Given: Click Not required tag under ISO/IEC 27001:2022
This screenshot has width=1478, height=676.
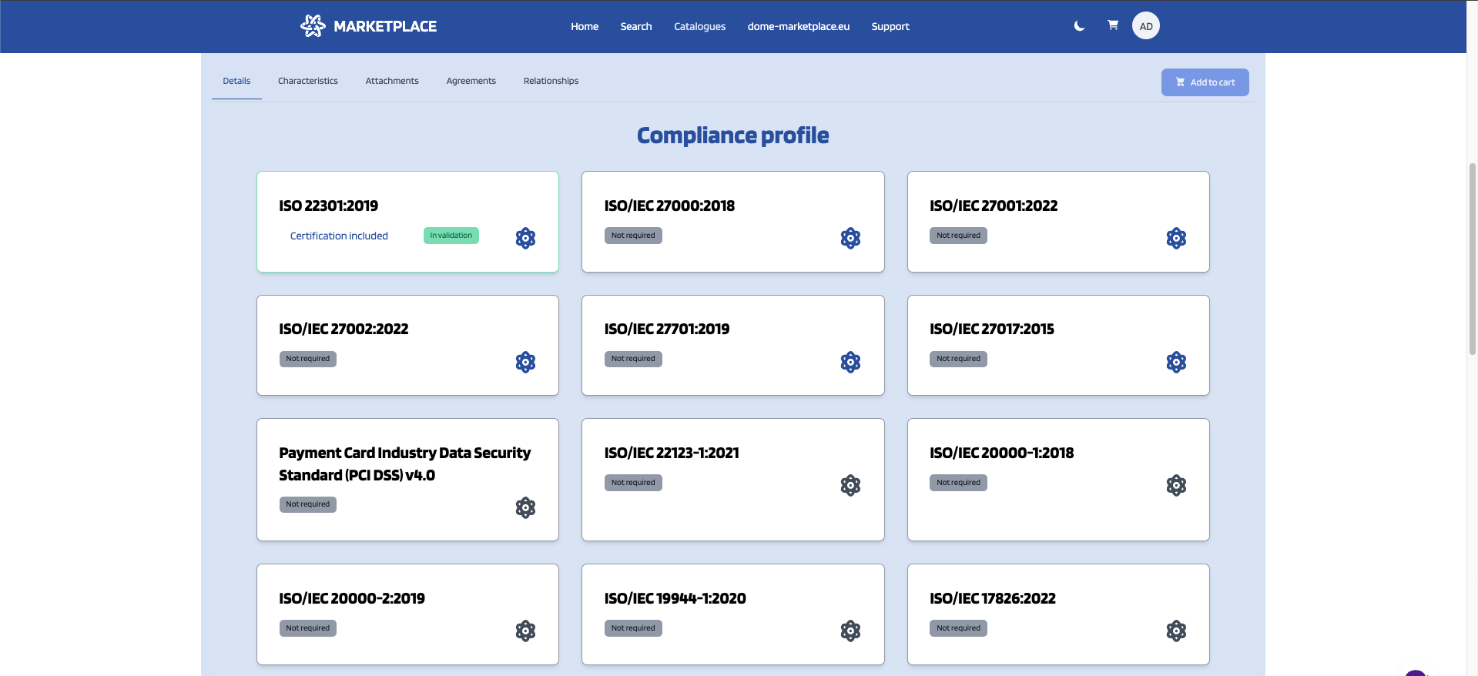Looking at the screenshot, I should pos(958,236).
